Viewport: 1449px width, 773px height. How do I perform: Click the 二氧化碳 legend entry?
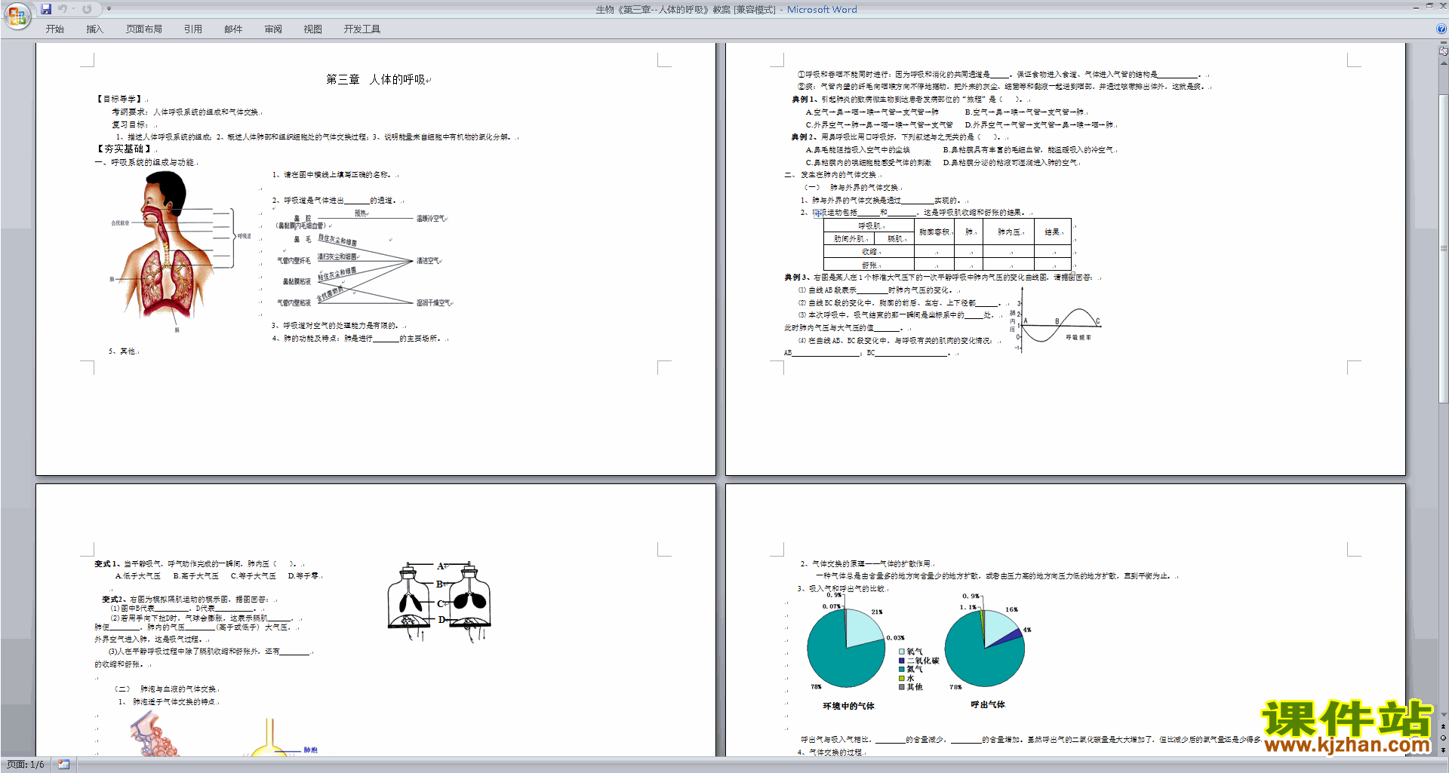click(918, 661)
